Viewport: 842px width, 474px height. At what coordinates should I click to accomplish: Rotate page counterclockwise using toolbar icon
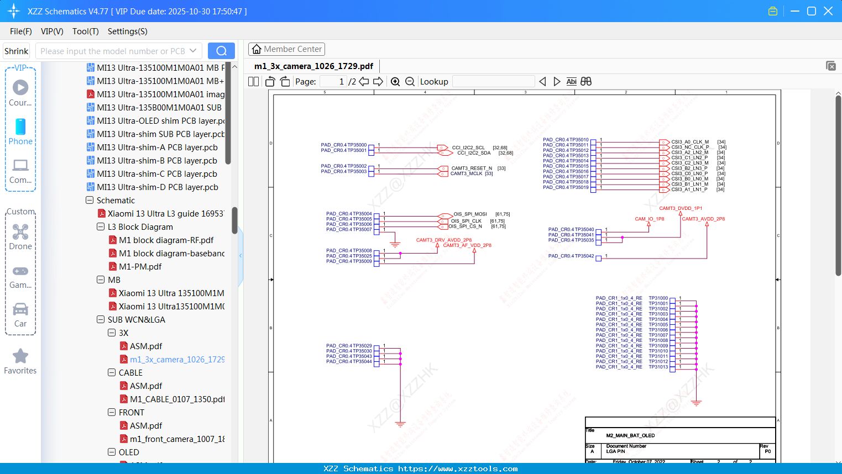tap(270, 82)
